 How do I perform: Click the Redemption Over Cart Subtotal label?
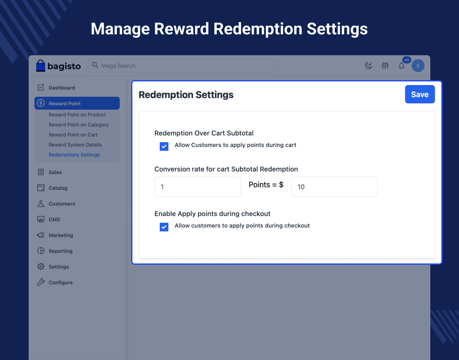(x=204, y=133)
